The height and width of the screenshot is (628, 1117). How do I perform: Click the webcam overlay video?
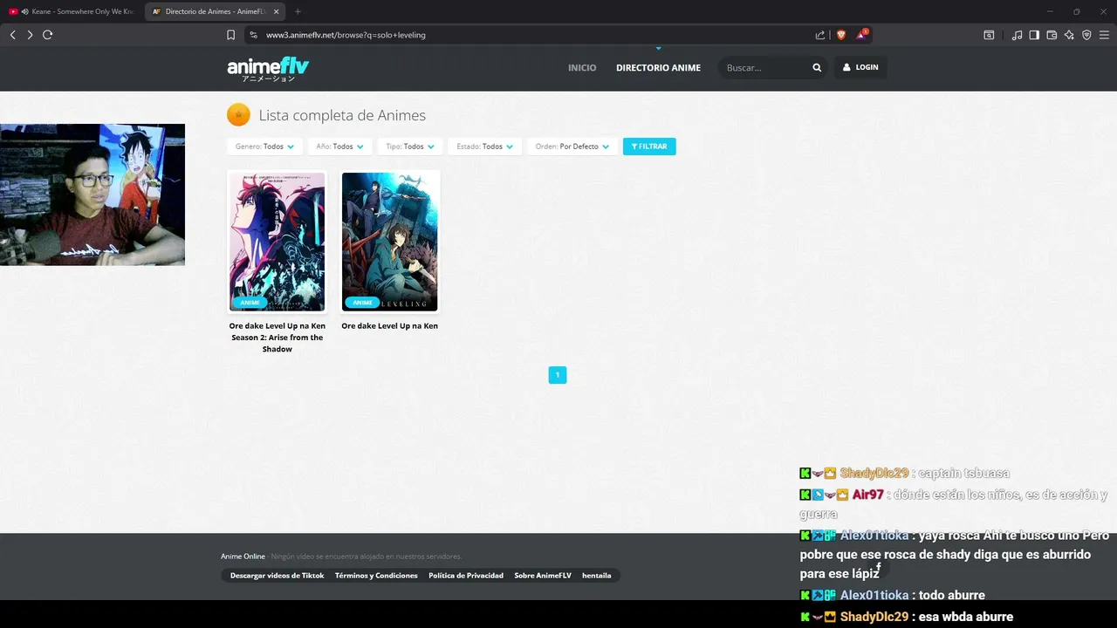93,195
